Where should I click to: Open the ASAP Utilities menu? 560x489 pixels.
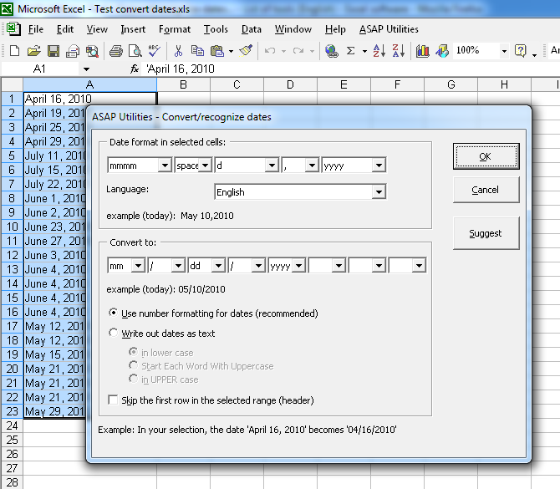point(389,29)
